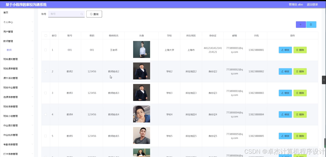
Task: Click 修改 for 教师姓名5 row
Action: pos(285,136)
